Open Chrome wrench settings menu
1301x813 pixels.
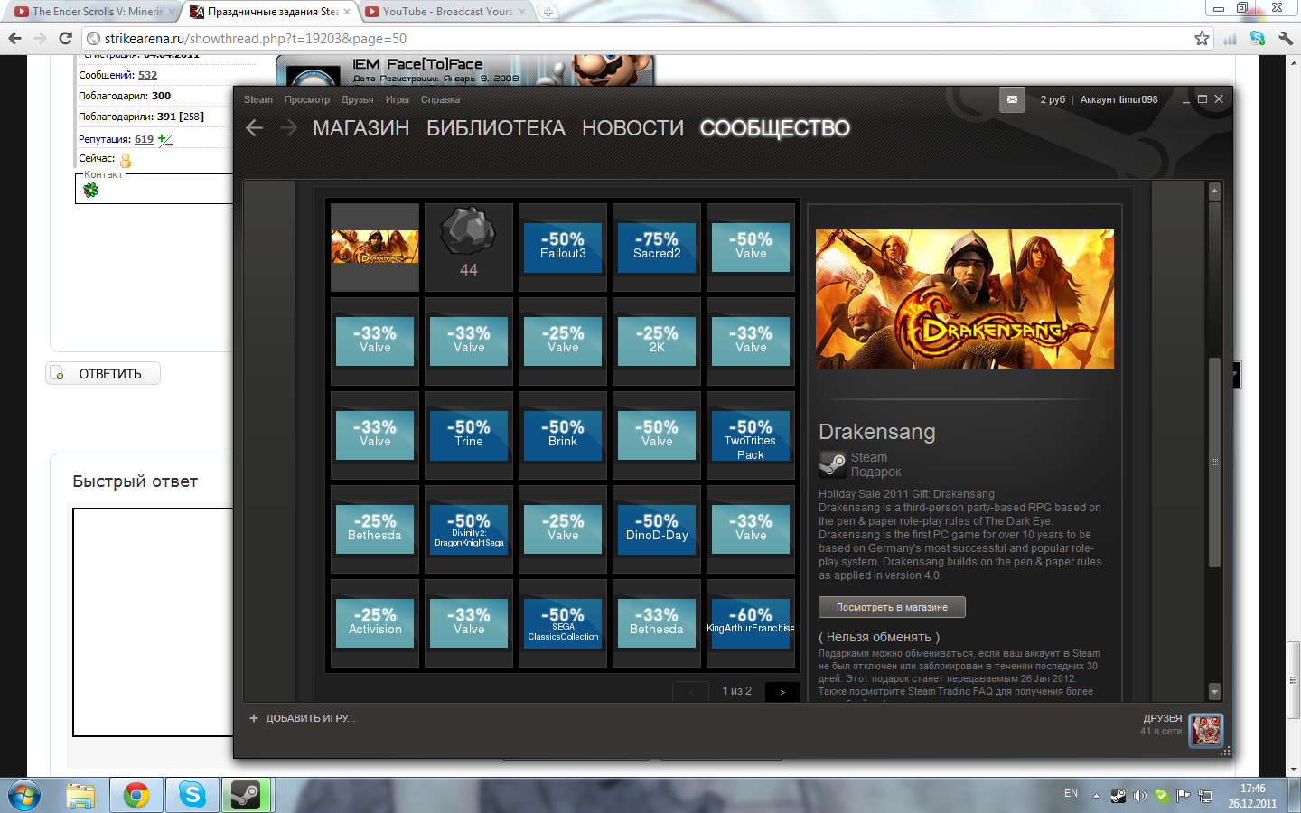click(x=1286, y=38)
